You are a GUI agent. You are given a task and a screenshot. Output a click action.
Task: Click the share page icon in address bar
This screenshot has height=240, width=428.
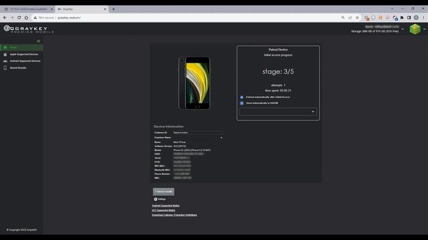(x=350, y=18)
